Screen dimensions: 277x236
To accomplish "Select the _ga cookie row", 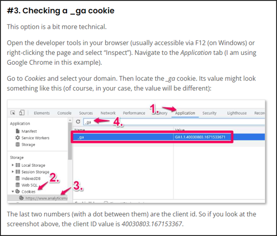I will point(169,137).
